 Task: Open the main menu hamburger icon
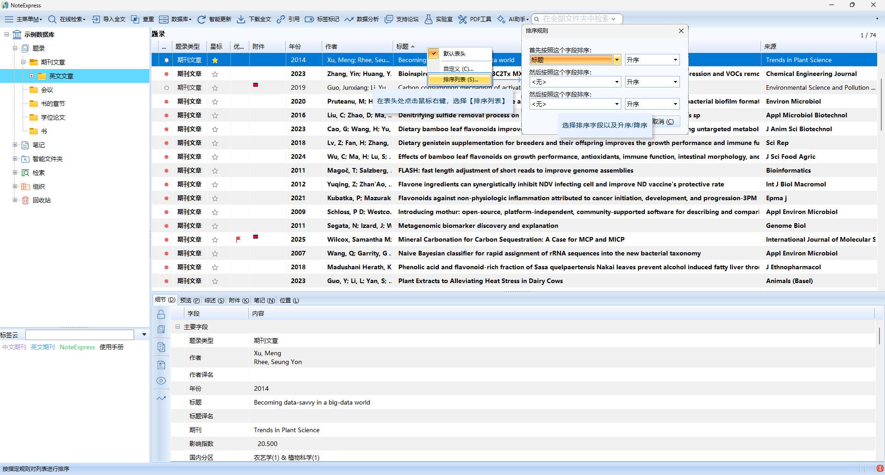pyautogui.click(x=9, y=19)
